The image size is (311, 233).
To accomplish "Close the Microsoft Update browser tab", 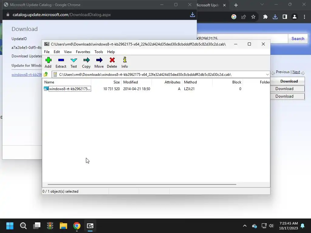I will pyautogui.click(x=224, y=5).
